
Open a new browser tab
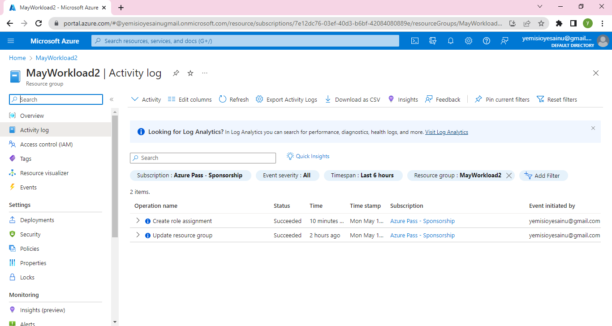point(121,7)
